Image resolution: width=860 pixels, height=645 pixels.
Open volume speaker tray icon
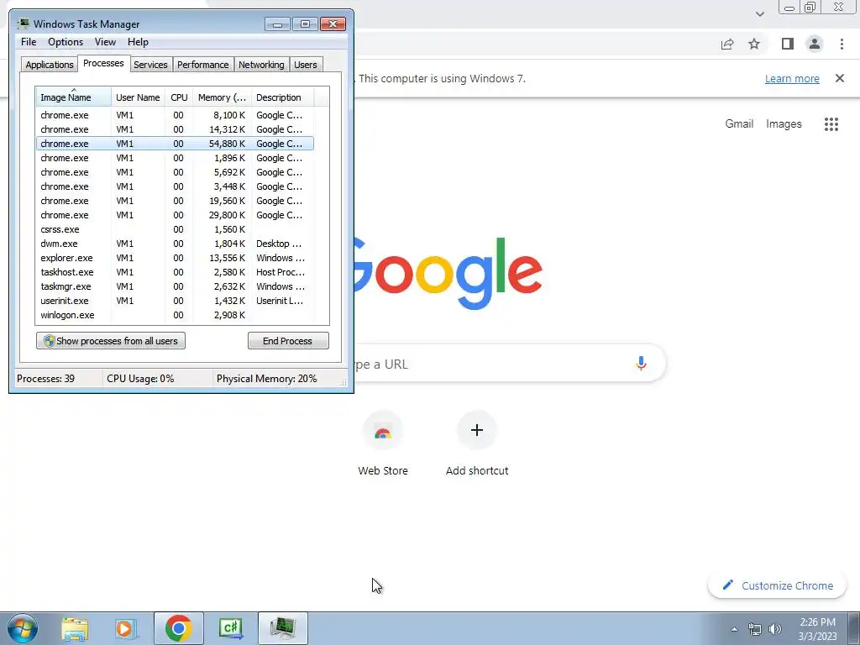pos(774,629)
